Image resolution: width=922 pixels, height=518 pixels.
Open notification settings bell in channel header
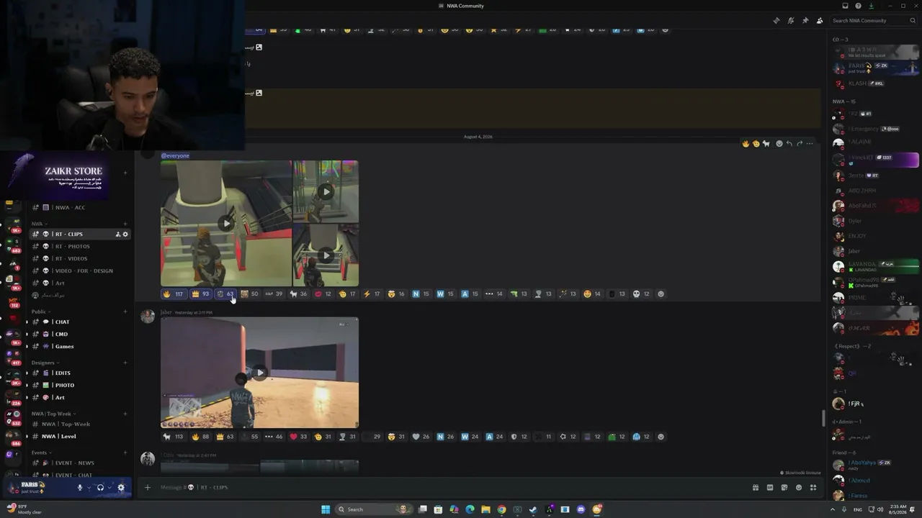(x=791, y=21)
